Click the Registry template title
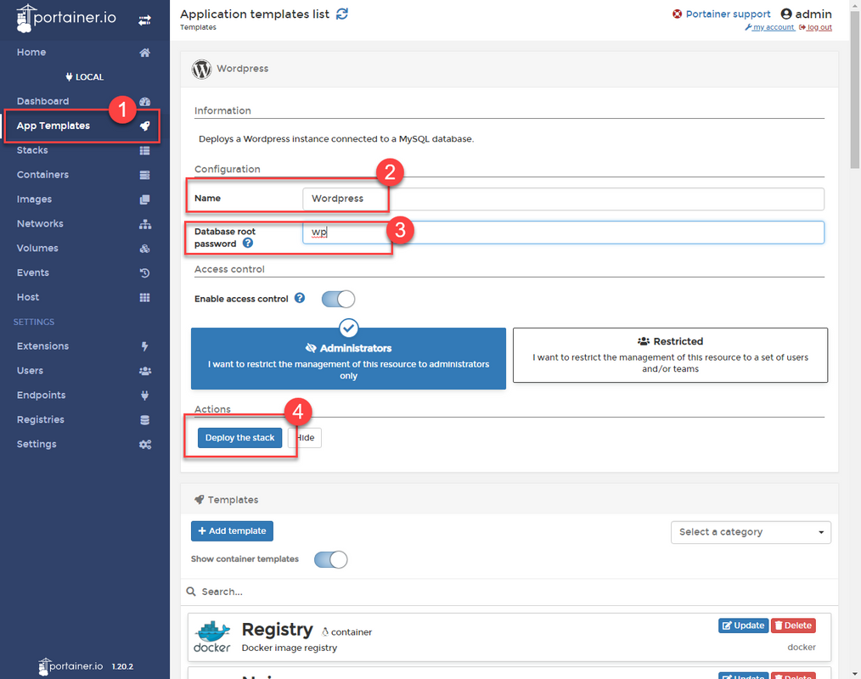 click(x=278, y=630)
